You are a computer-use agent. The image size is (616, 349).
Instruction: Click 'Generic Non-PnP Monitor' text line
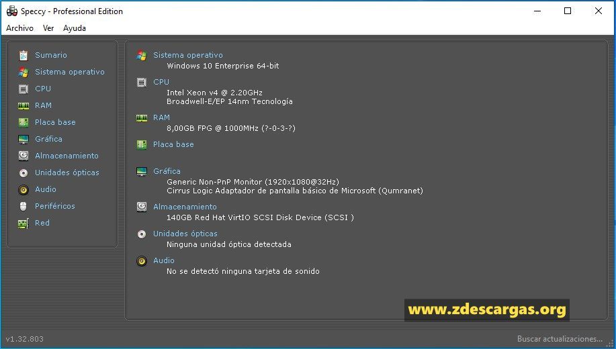click(253, 182)
